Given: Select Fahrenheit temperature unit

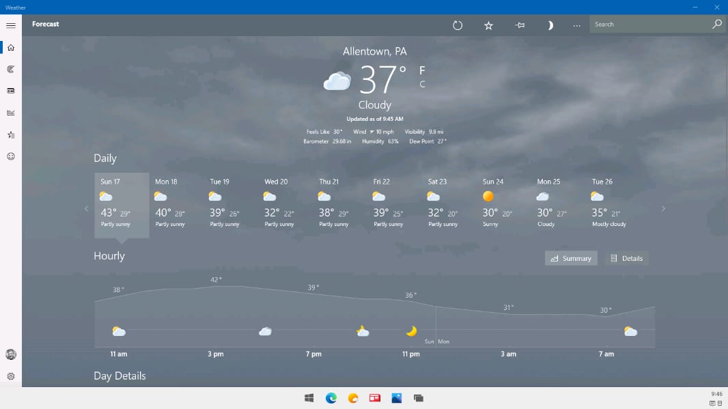Looking at the screenshot, I should (422, 70).
